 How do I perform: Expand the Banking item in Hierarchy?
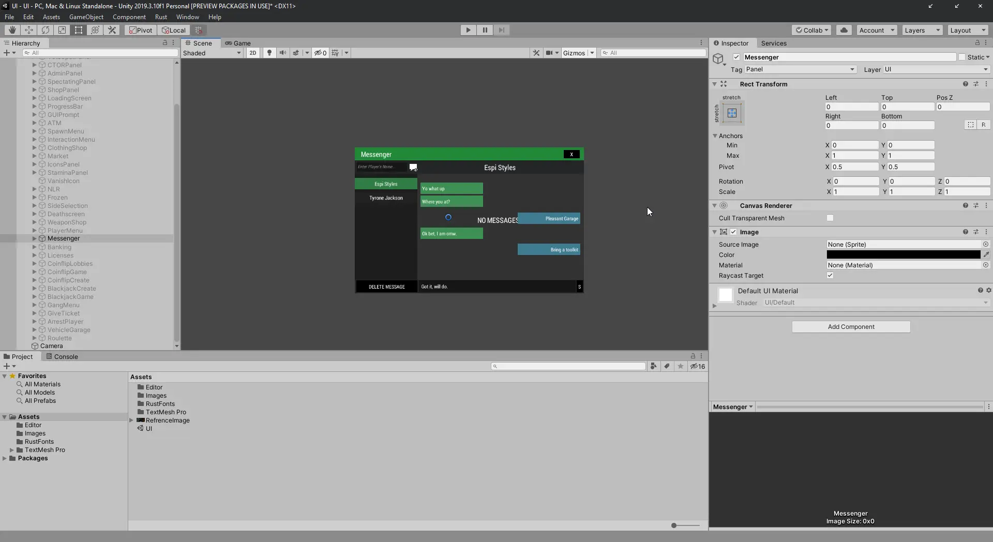click(35, 247)
